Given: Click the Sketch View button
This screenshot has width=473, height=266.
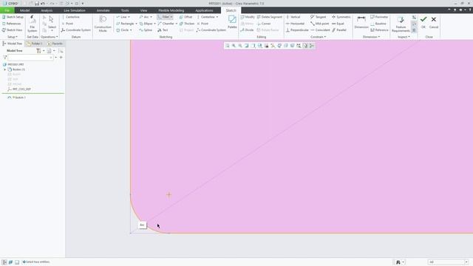Looking at the screenshot, I should (x=12, y=30).
